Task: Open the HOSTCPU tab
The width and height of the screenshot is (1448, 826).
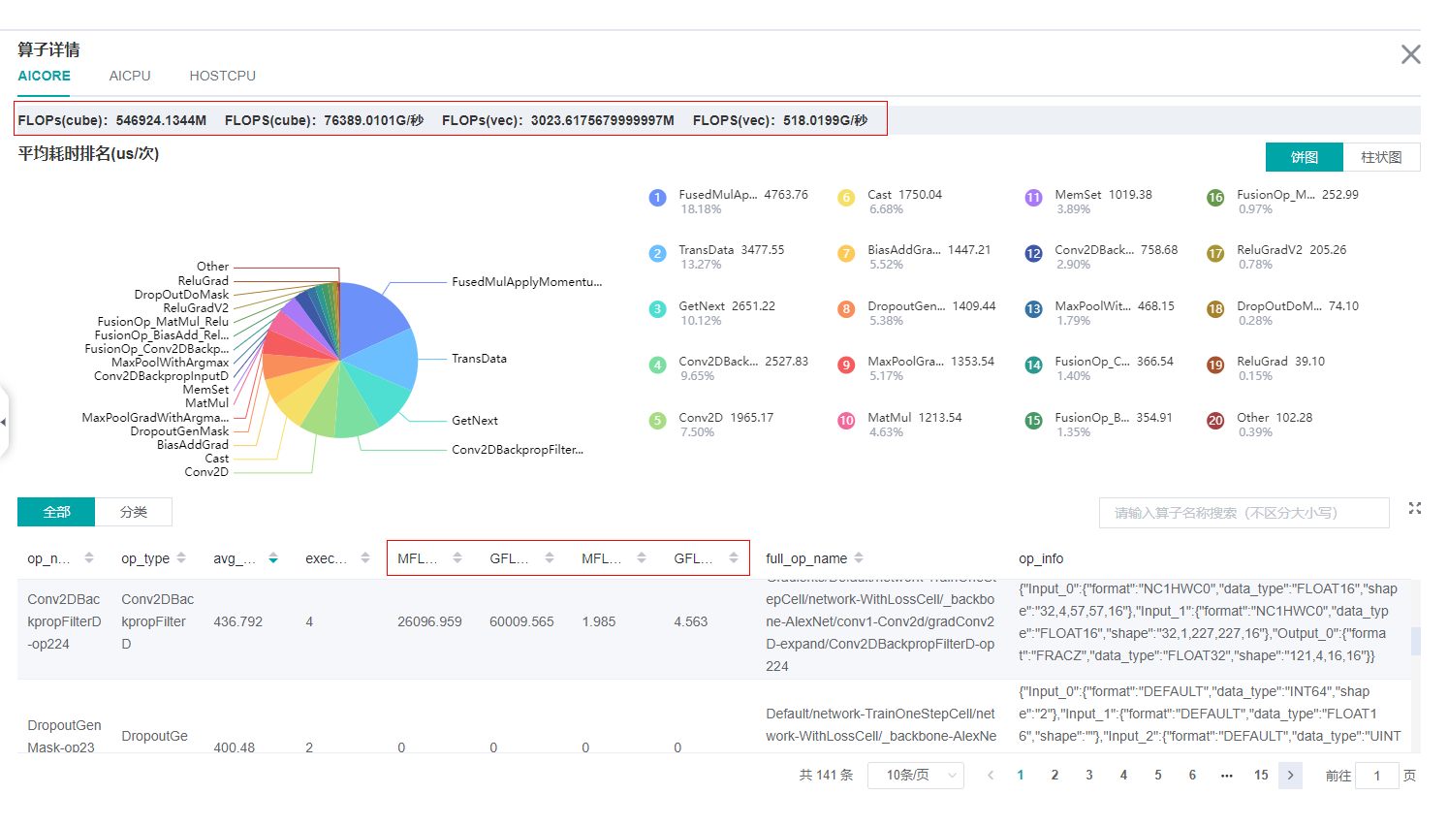Action: 222,76
